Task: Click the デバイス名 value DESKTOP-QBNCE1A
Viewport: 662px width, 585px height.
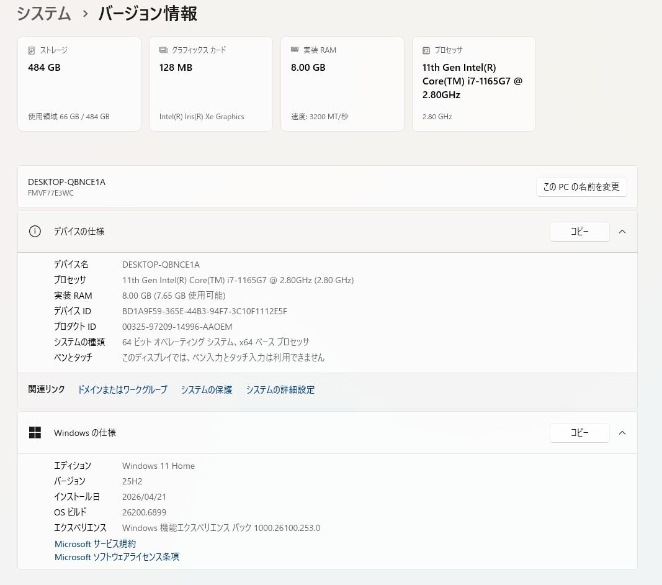Action: [161, 265]
